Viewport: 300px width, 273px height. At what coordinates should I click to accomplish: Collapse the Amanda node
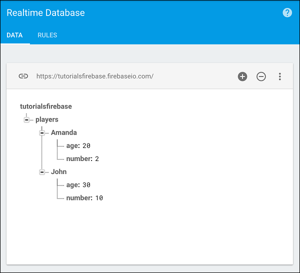(42, 133)
